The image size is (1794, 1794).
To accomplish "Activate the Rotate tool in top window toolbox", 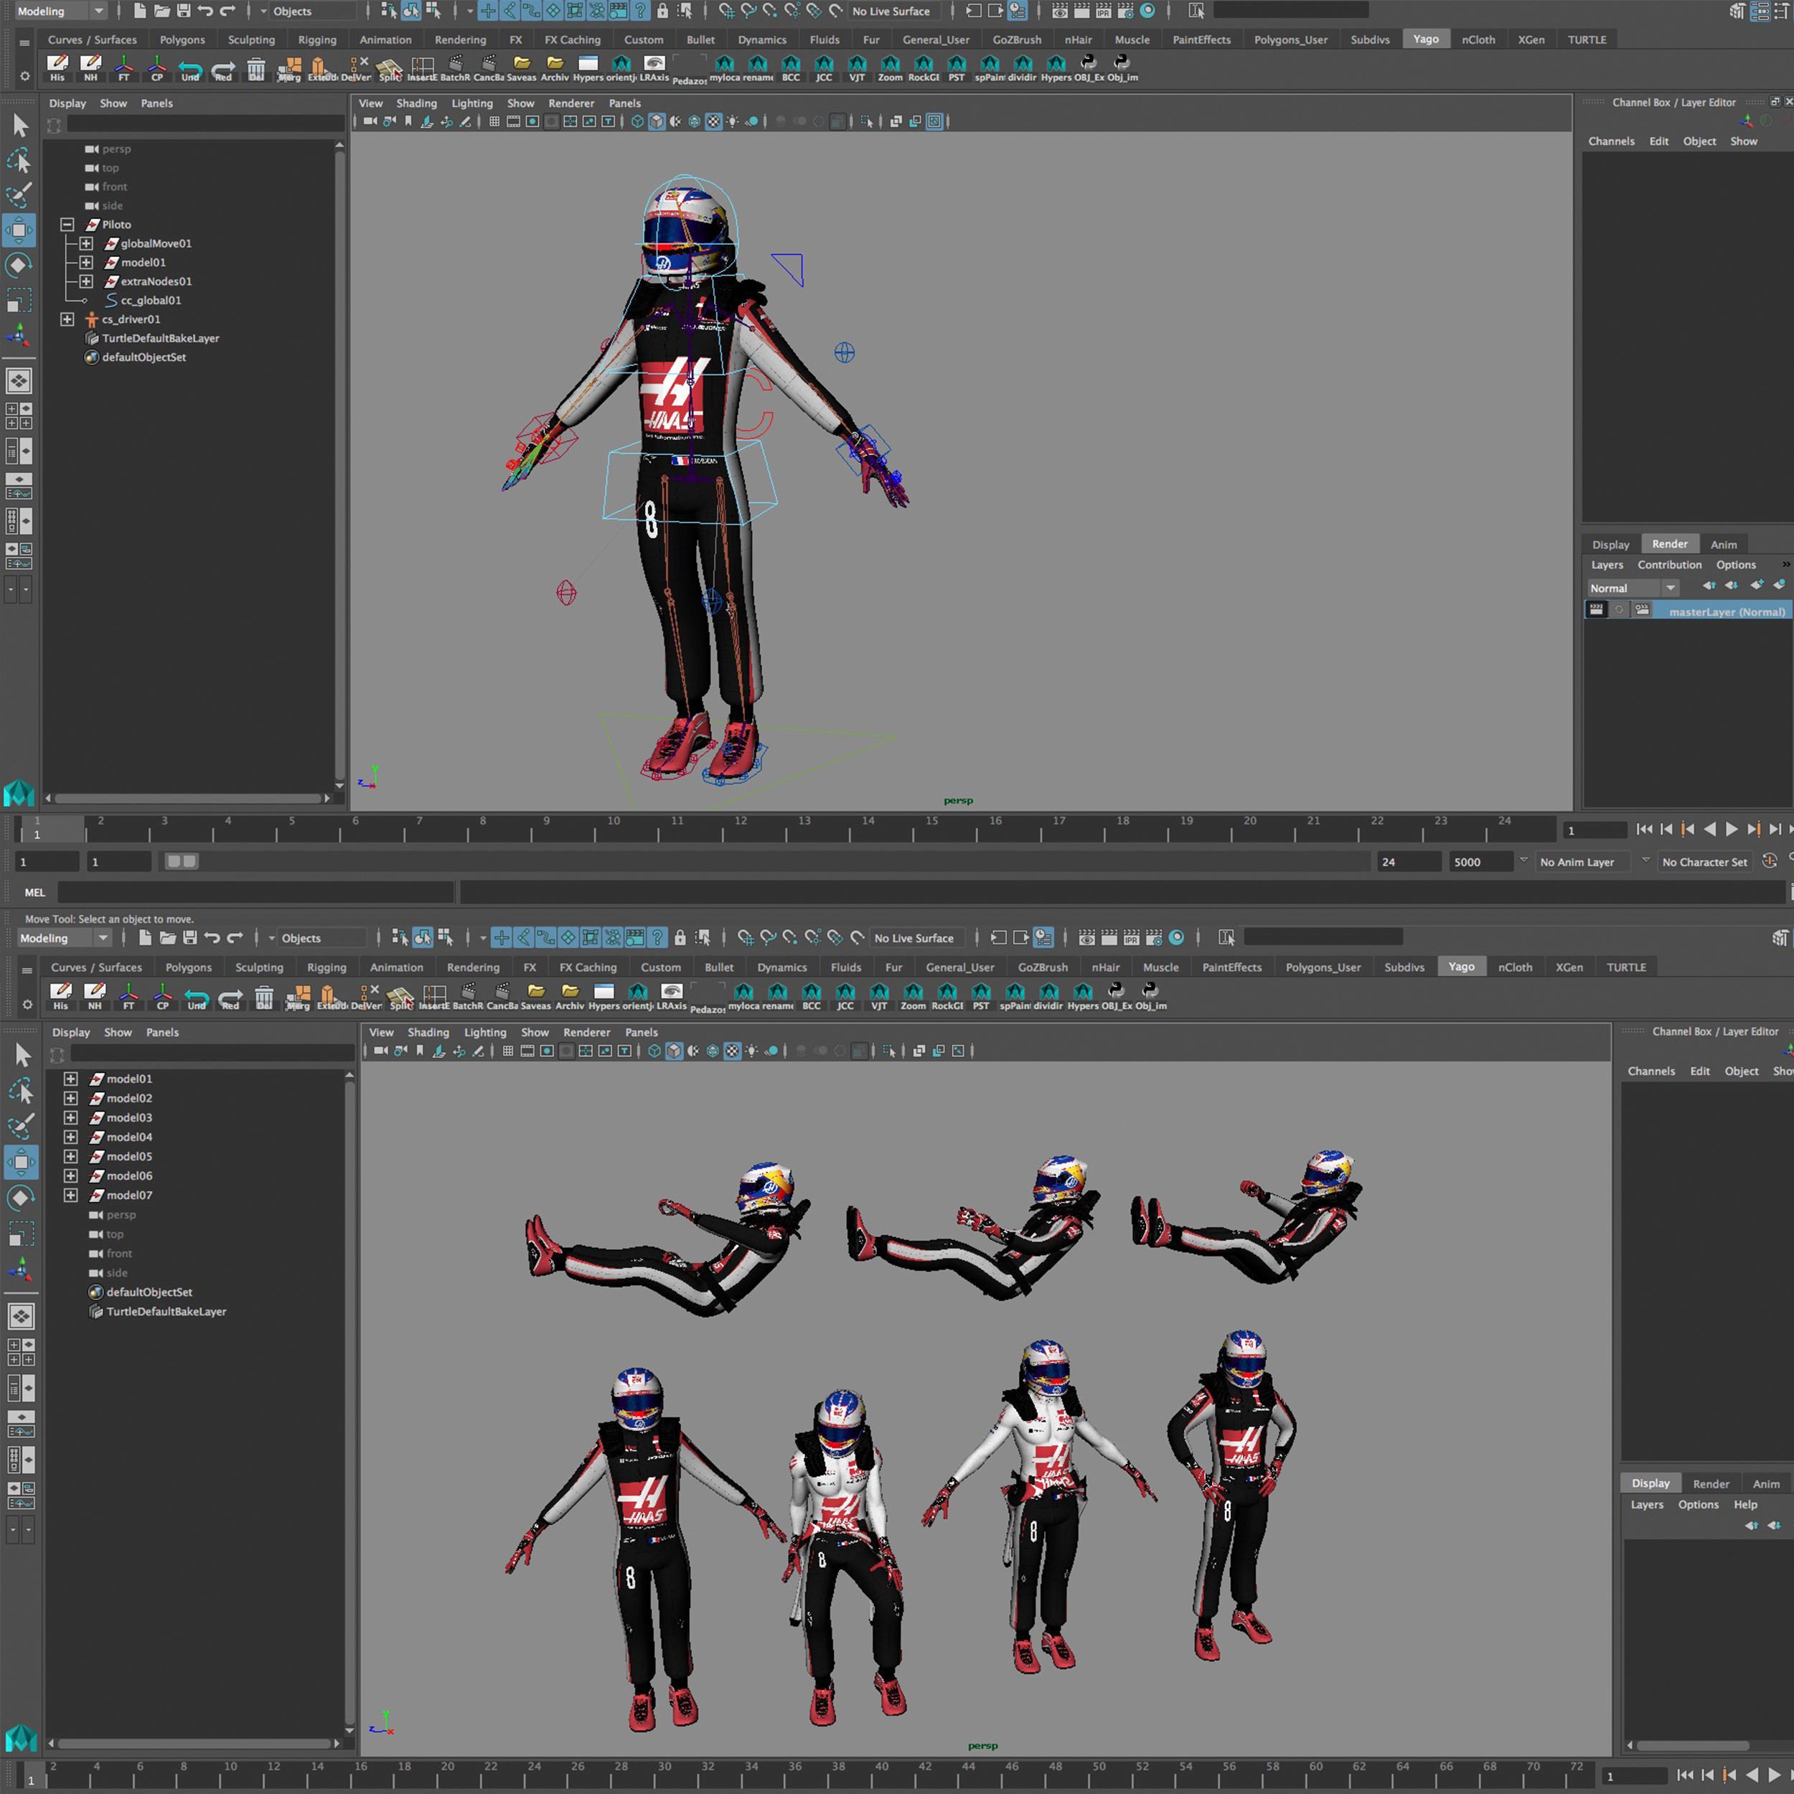I will point(19,266).
